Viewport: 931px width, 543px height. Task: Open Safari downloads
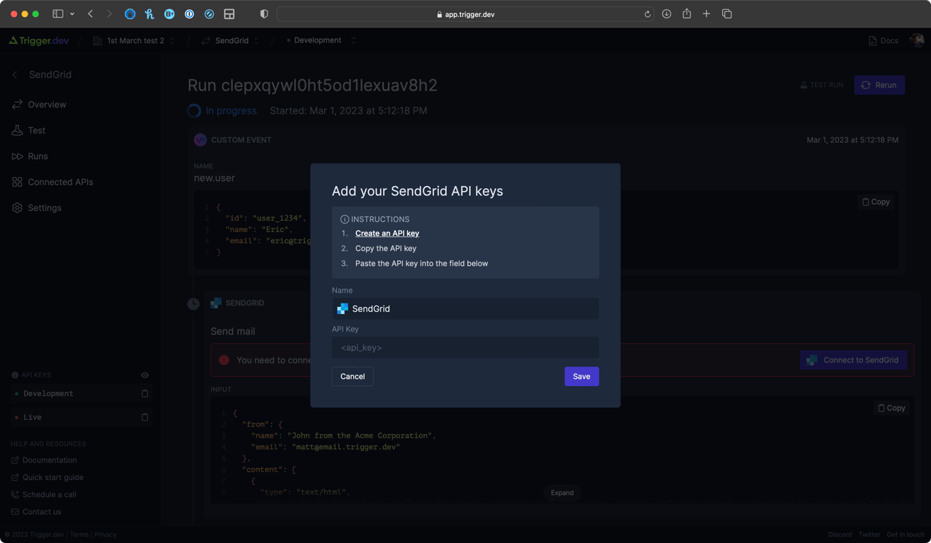(x=666, y=14)
